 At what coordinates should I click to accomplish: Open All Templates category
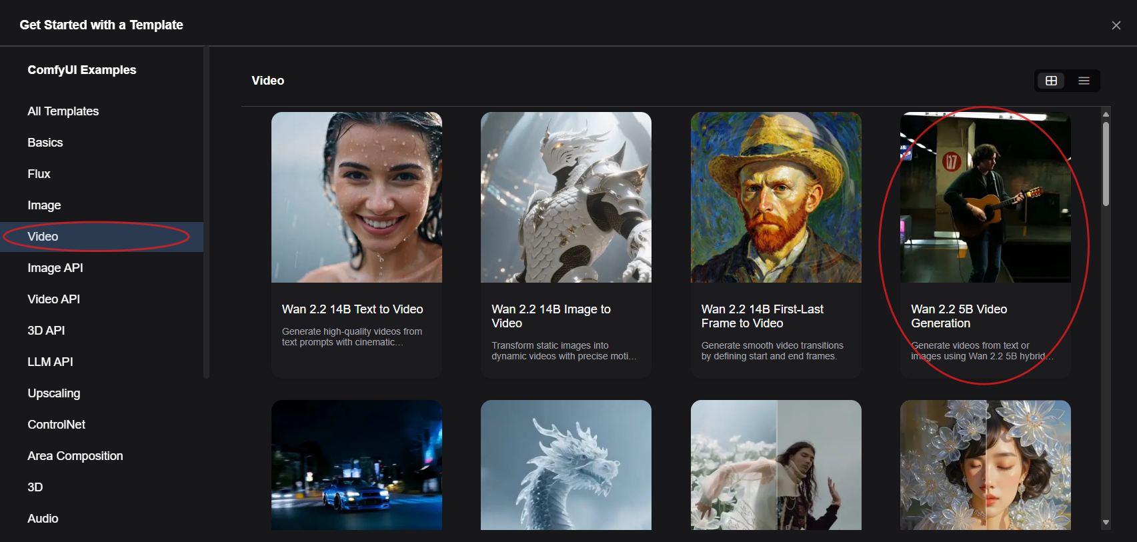pos(101,111)
